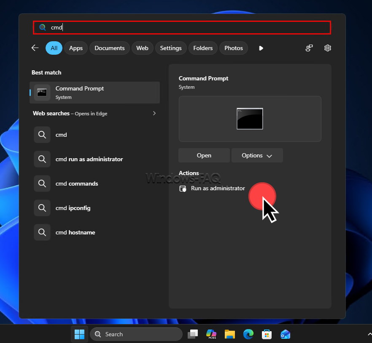This screenshot has height=343, width=372.
Task: Go back with the left arrow
Action: pyautogui.click(x=35, y=48)
